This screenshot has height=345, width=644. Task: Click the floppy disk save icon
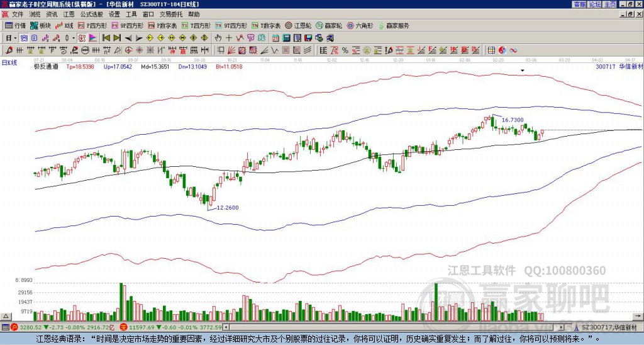pyautogui.click(x=308, y=38)
